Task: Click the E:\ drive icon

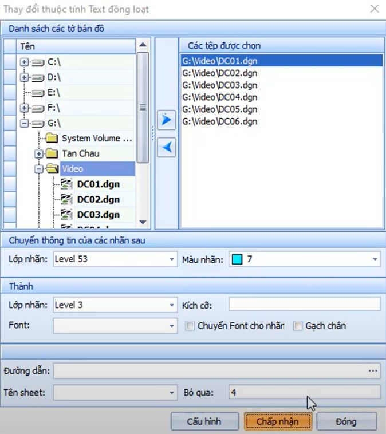Action: click(x=38, y=93)
